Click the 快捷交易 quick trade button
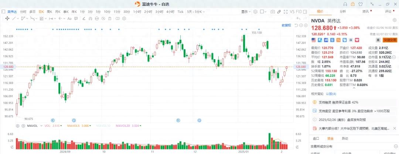This screenshot has height=154, width=399. (x=390, y=40)
